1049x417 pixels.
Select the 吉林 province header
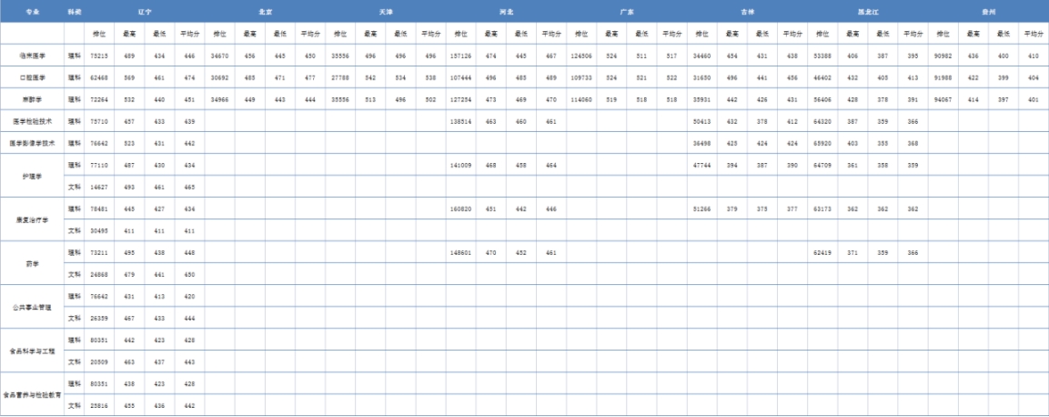click(747, 12)
